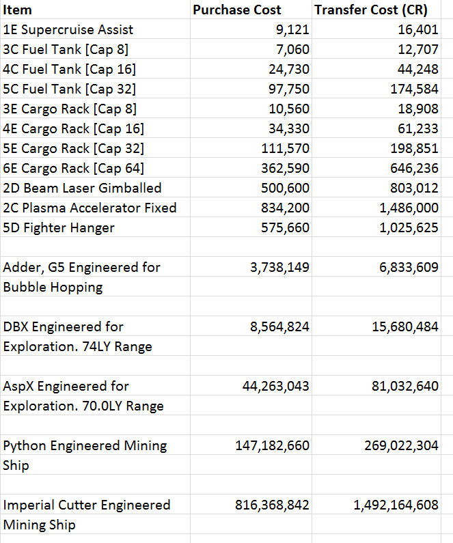Click the purchase cost value 97,750
Image resolution: width=453 pixels, height=543 pixels.
288,89
